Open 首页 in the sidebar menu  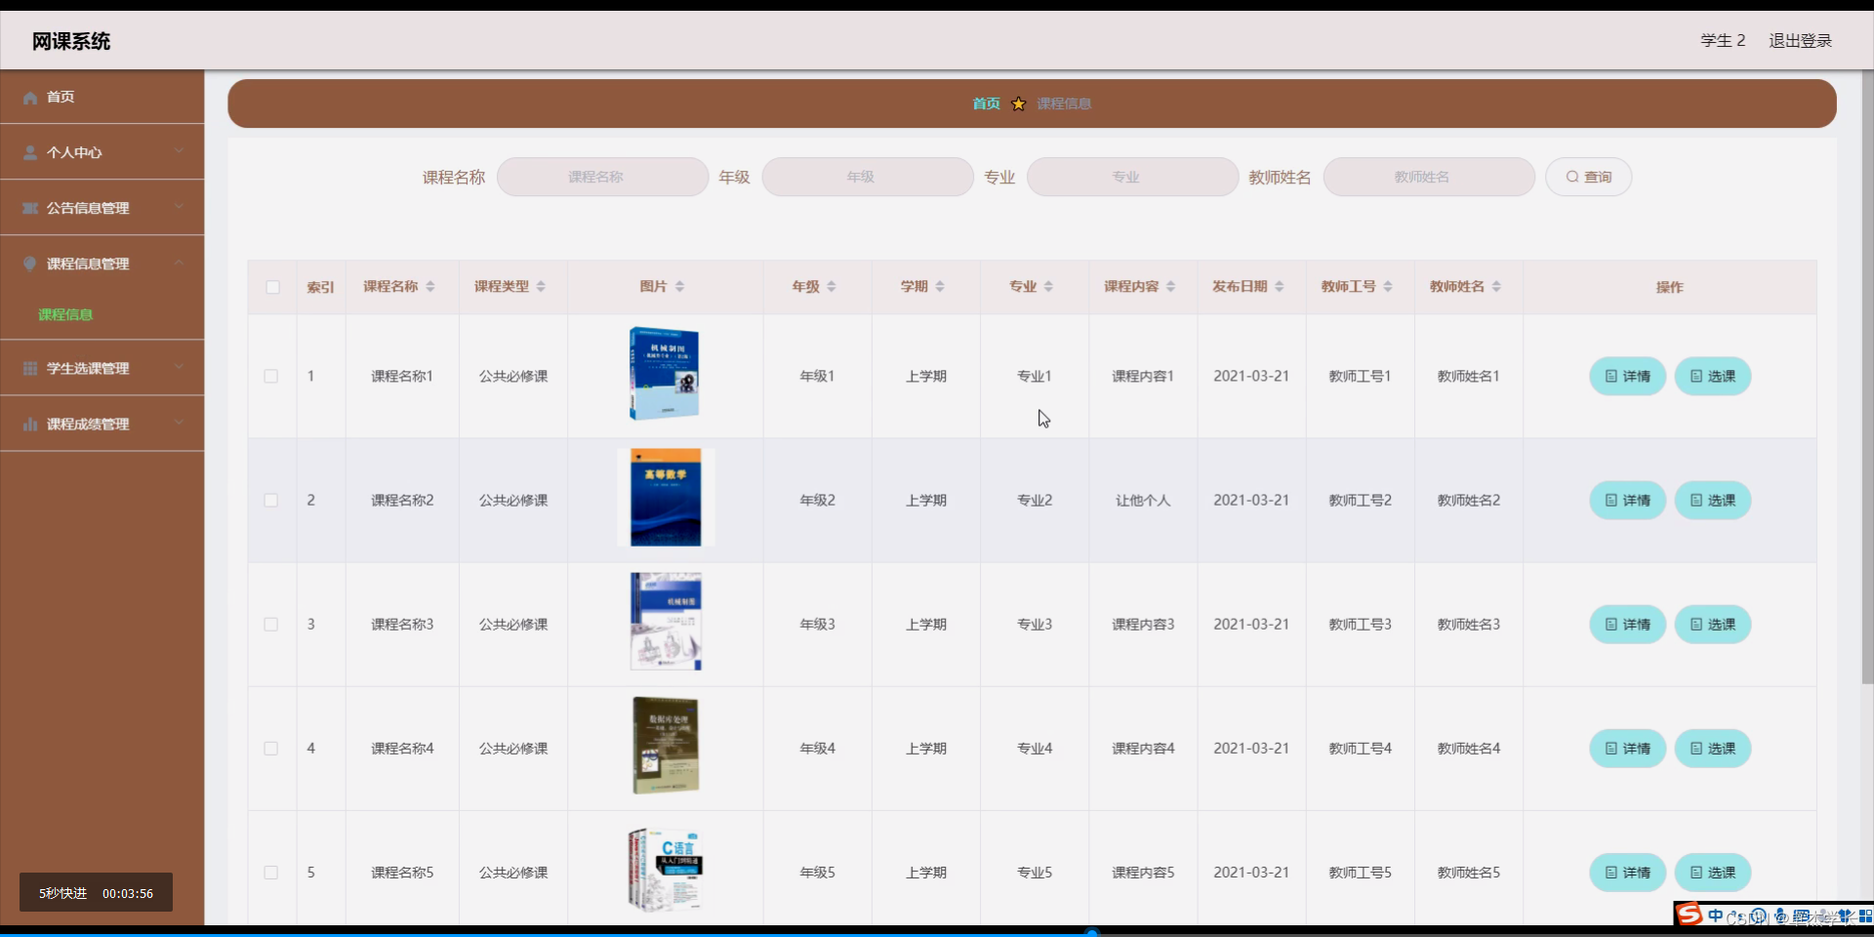(102, 97)
